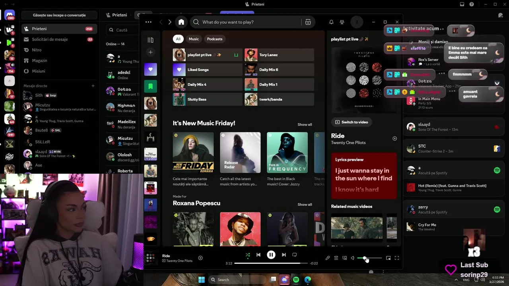
Task: Open the This Is Frequency cover
Action: [287, 153]
